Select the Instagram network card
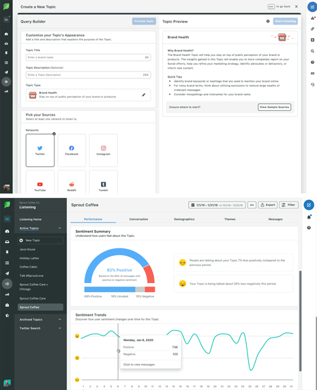Viewport: 317px width, 390px height. 103,150
